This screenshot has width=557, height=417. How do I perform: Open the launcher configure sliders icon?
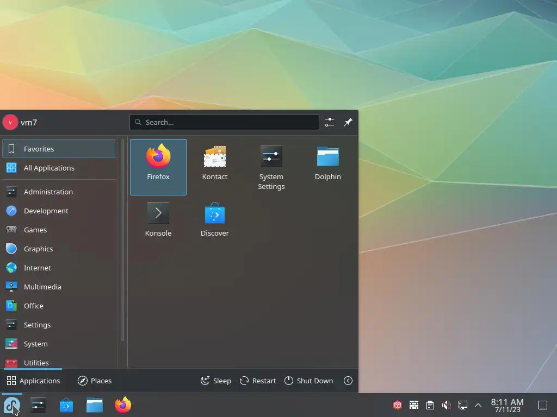point(330,122)
